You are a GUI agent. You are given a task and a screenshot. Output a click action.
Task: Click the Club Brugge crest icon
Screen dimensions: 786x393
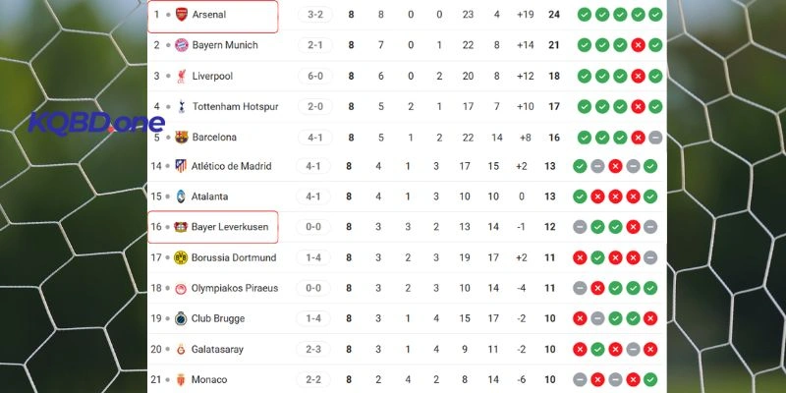pos(181,318)
